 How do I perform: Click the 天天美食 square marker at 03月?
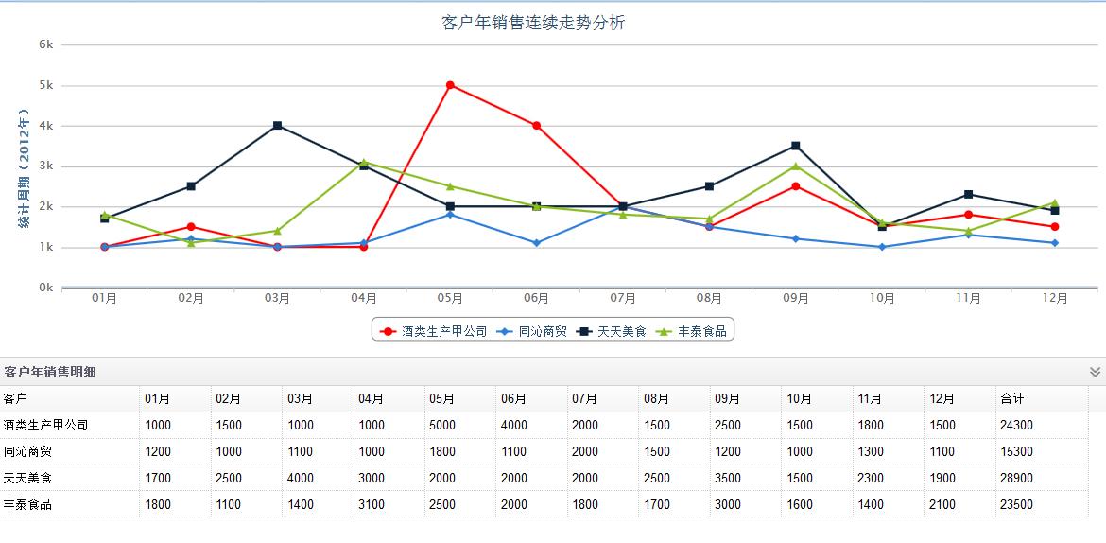click(277, 126)
